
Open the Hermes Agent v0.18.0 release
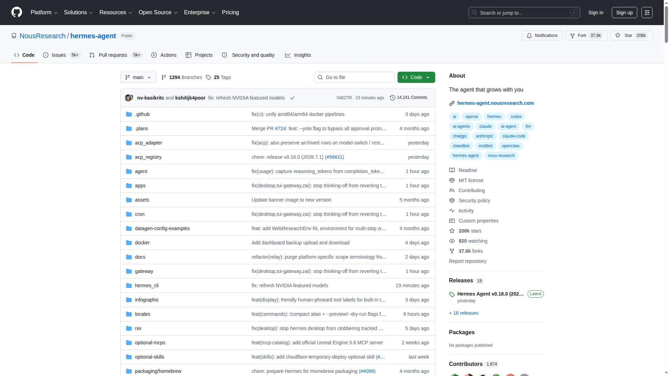click(x=490, y=294)
